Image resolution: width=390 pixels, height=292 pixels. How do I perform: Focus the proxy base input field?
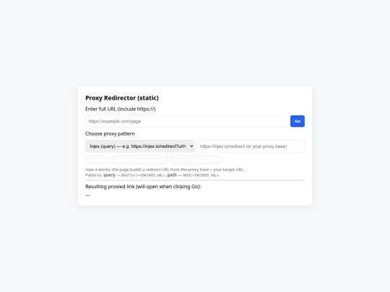[251, 146]
